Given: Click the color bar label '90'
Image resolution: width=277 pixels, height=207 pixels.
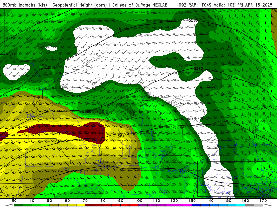Looking at the screenshot, I should pyautogui.click(x=120, y=201).
